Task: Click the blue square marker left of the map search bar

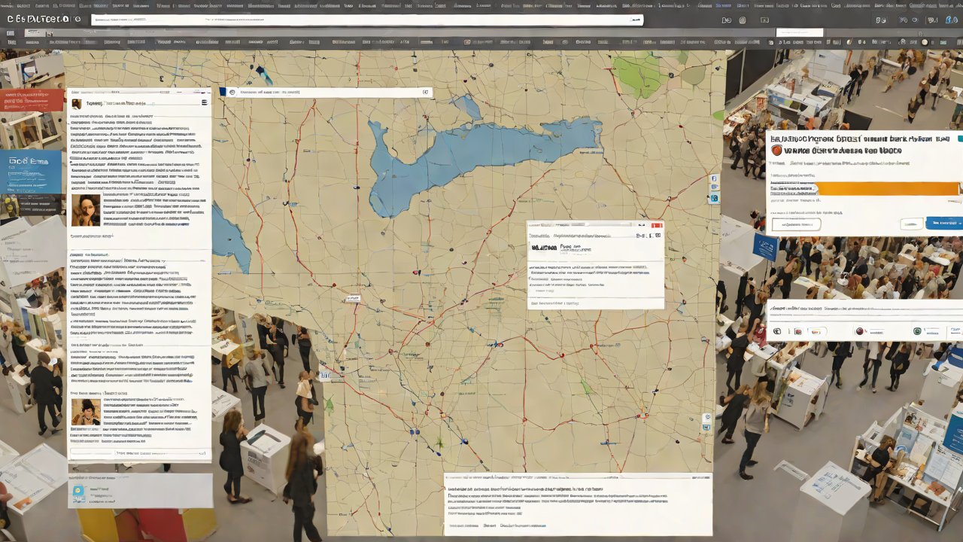Action: click(222, 92)
